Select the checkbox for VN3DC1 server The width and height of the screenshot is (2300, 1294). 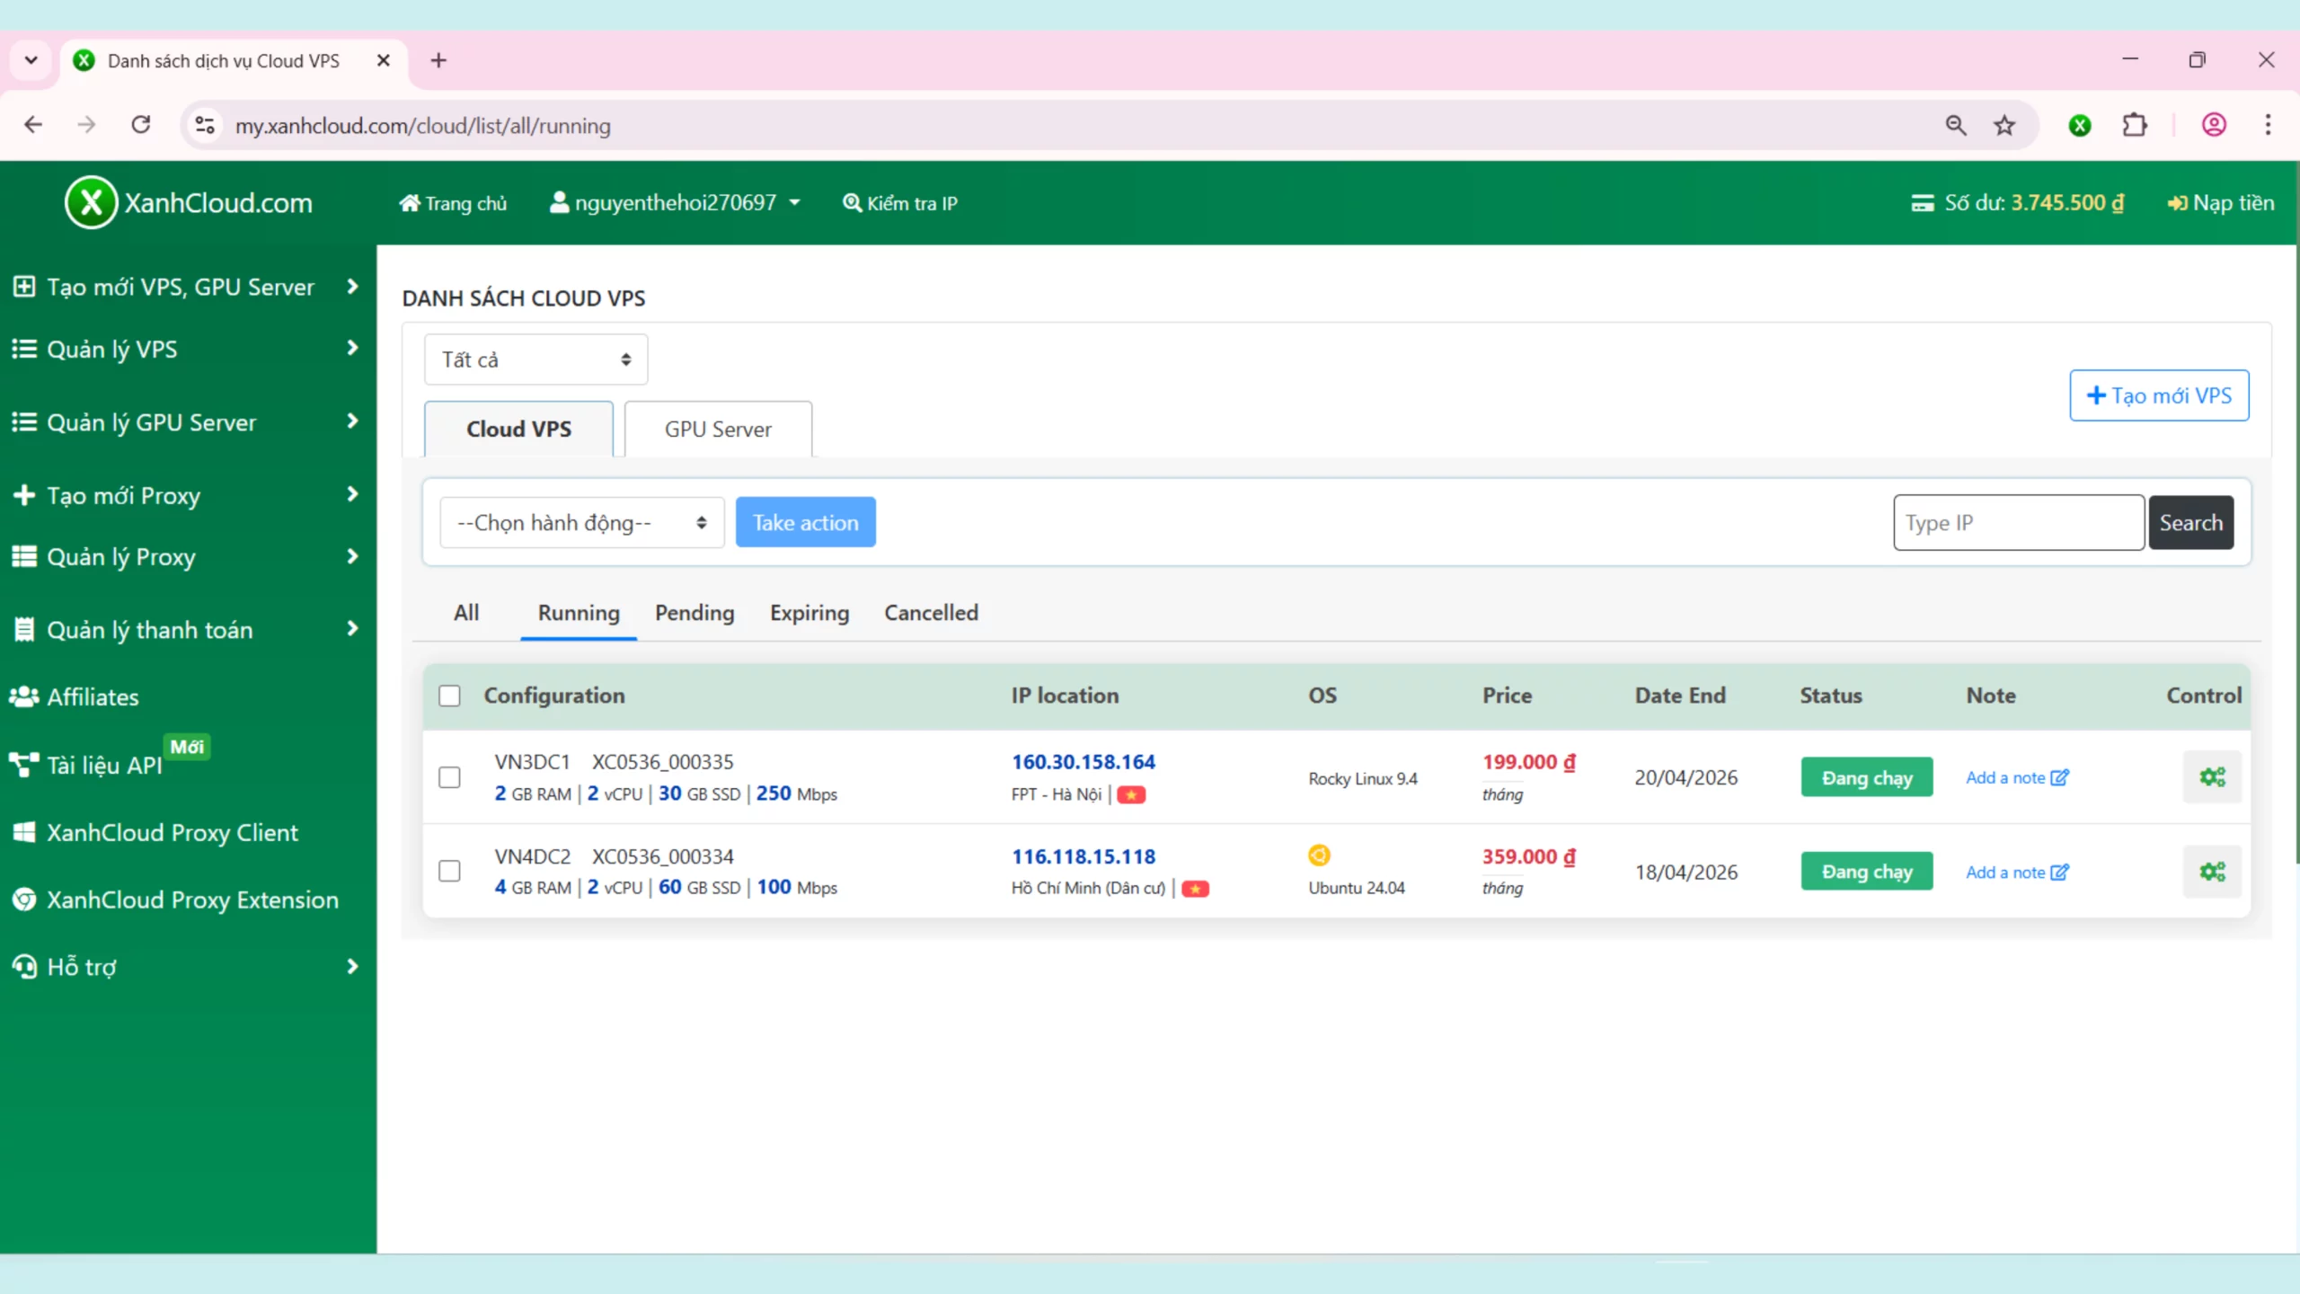point(449,777)
